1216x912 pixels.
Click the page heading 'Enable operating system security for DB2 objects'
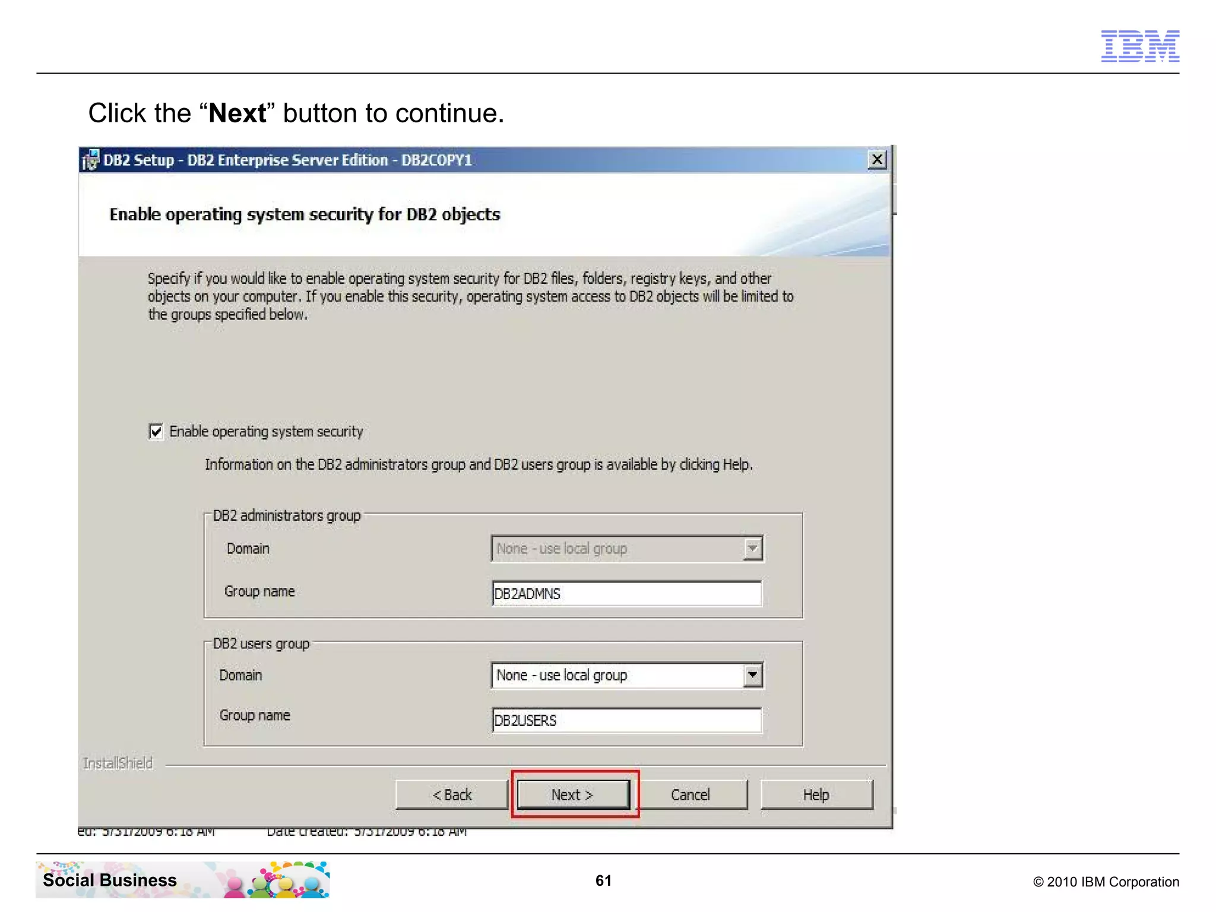point(305,214)
